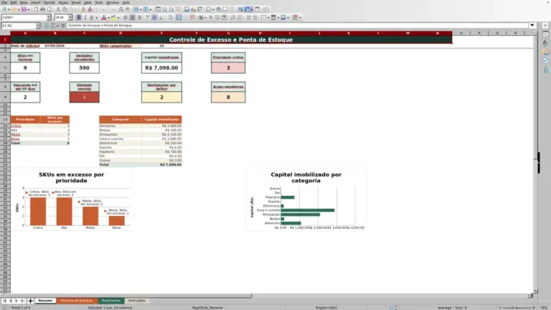Open the Font Size dropdown

click(70, 17)
